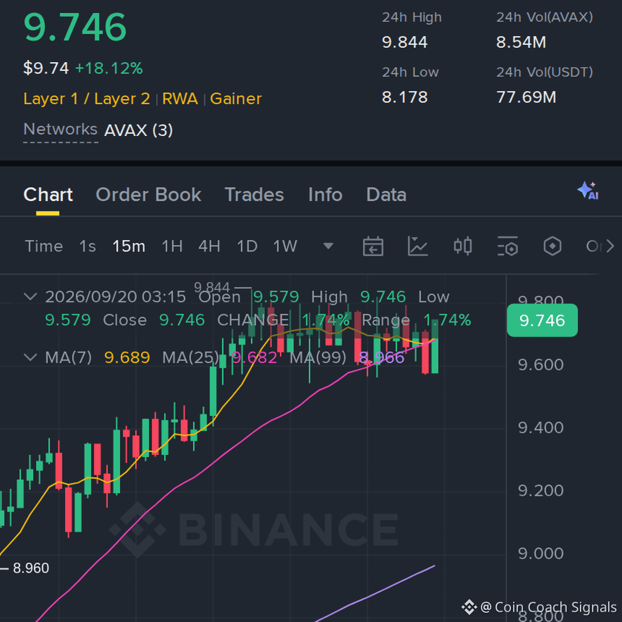622x622 pixels.
Task: Open the Layer 1 / Layer 2 tag
Action: tap(87, 99)
